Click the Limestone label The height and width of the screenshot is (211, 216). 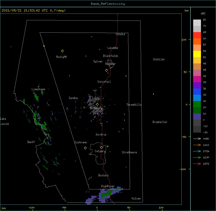(38, 89)
